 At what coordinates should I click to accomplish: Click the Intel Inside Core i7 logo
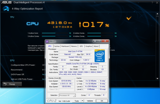(99, 56)
